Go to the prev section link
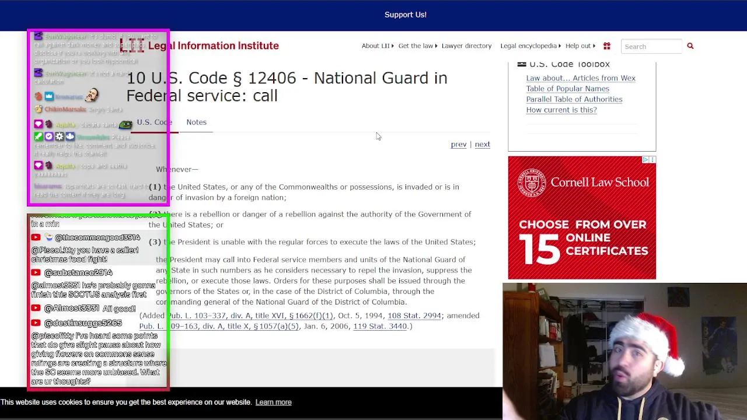 click(x=459, y=144)
